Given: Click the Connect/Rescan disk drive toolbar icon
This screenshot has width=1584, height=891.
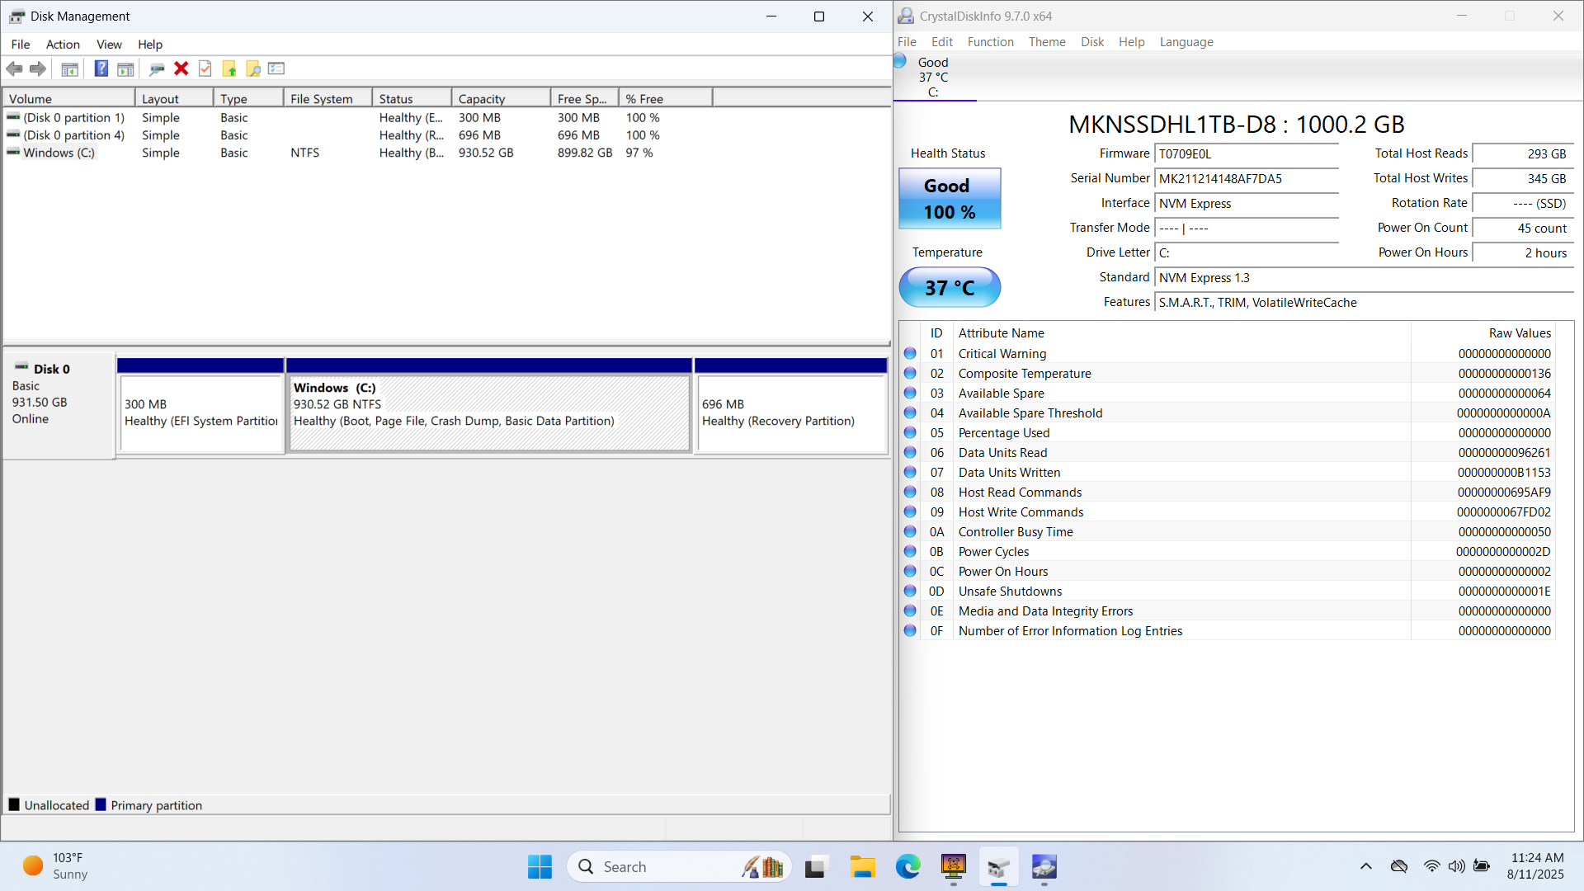Looking at the screenshot, I should pyautogui.click(x=157, y=68).
